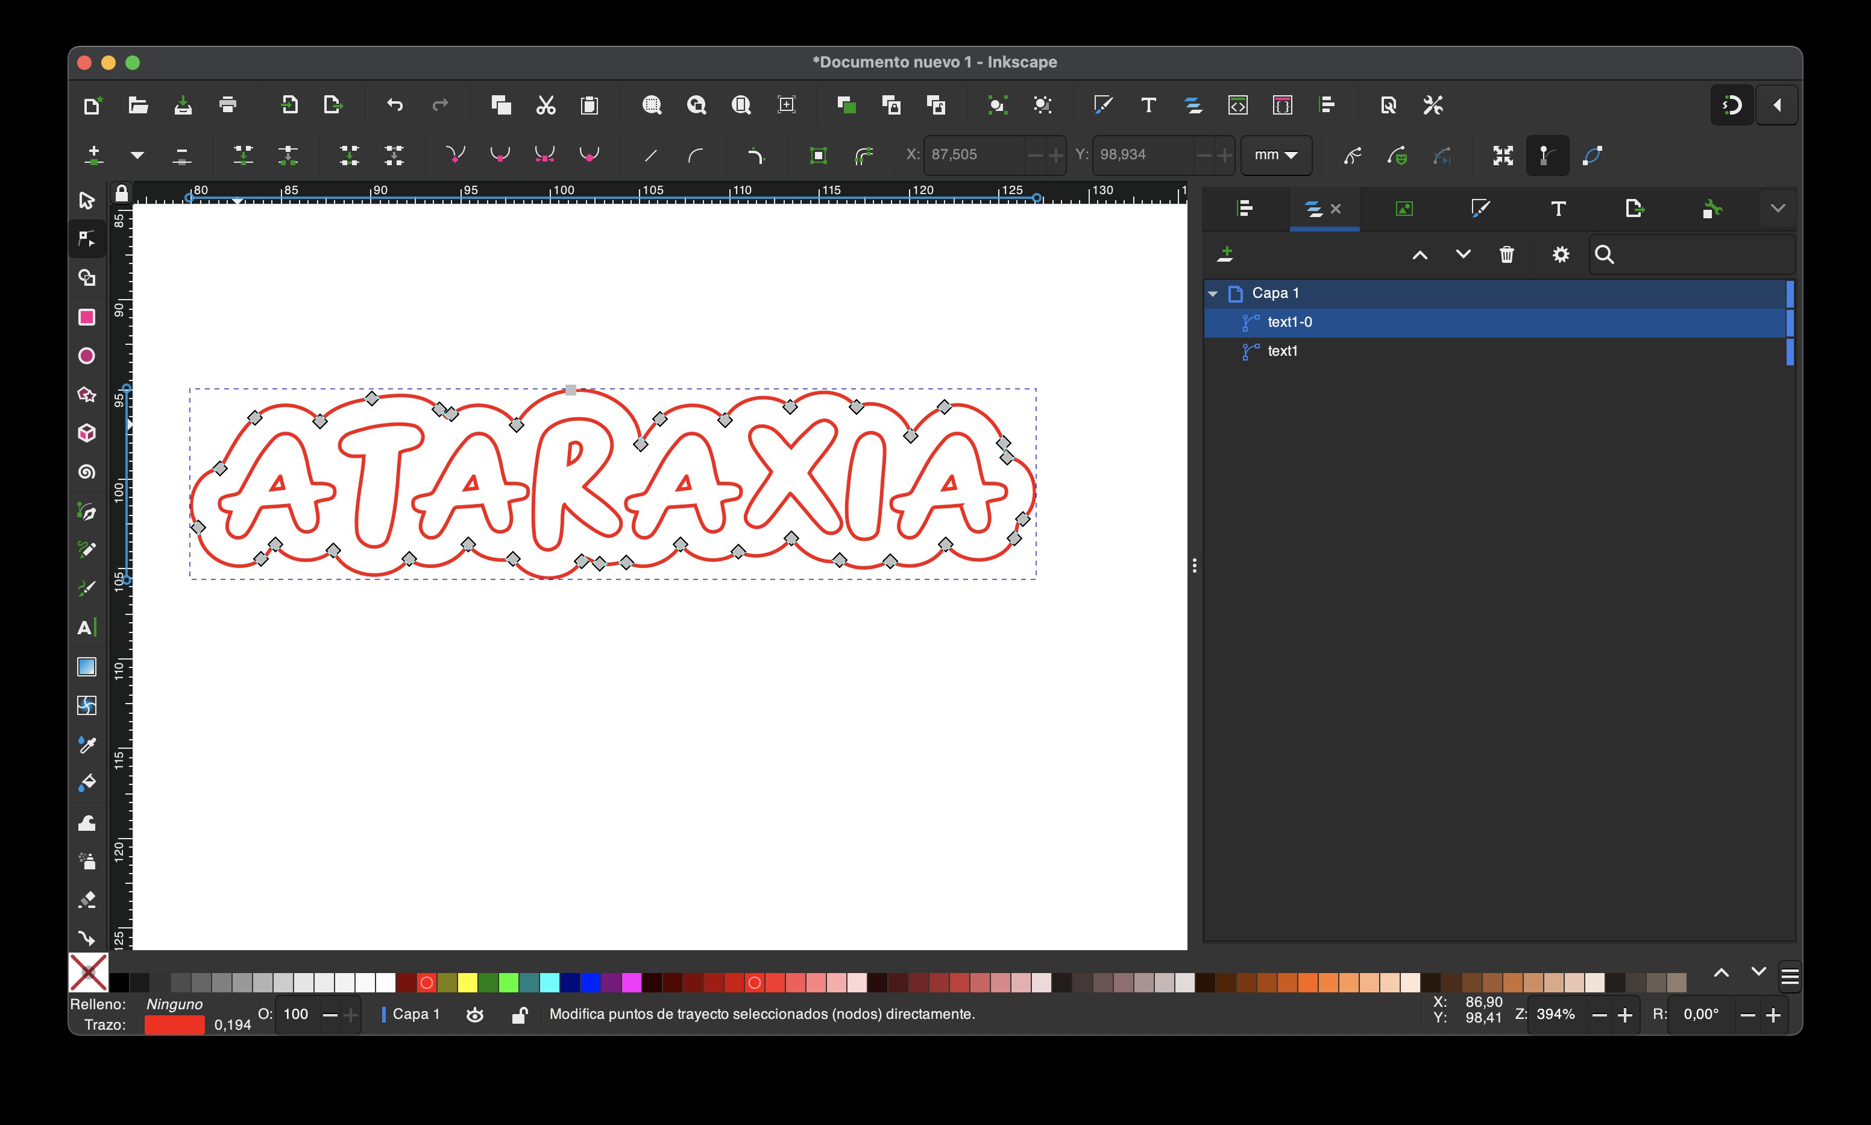Select the Ellipse tool
1871x1125 pixels.
click(x=86, y=356)
